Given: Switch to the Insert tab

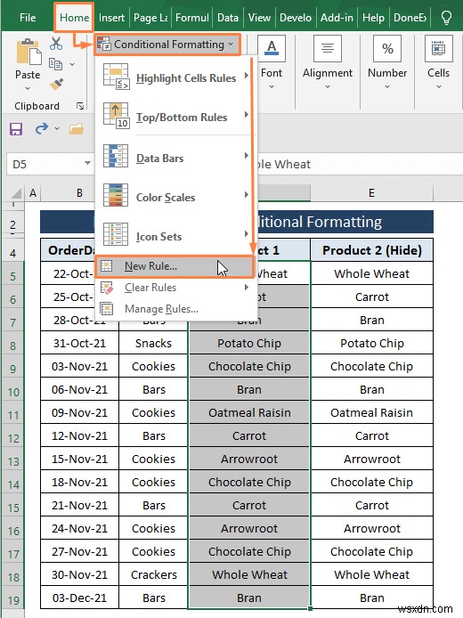Looking at the screenshot, I should (111, 18).
